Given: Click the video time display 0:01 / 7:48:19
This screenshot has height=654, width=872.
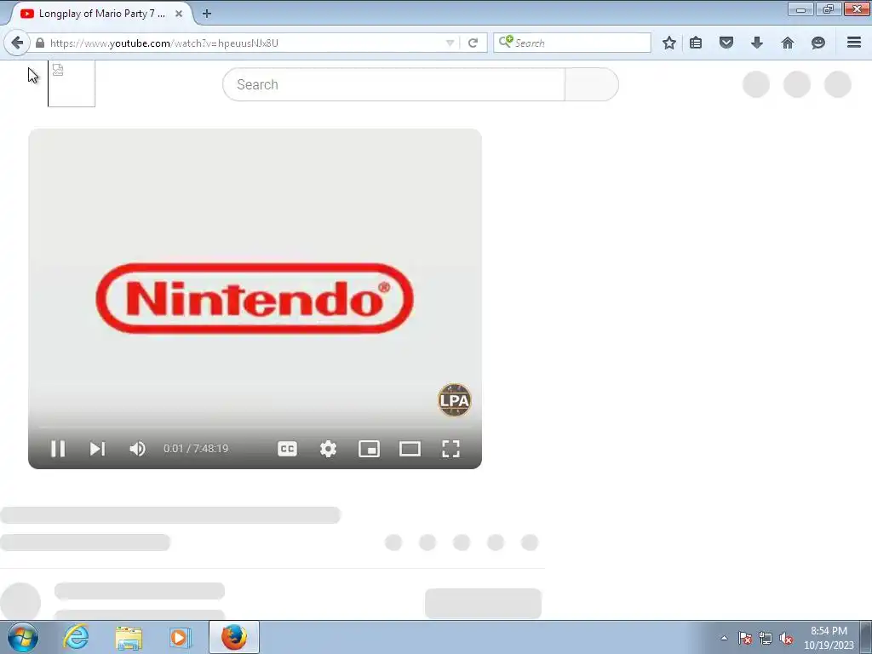Looking at the screenshot, I should point(196,449).
